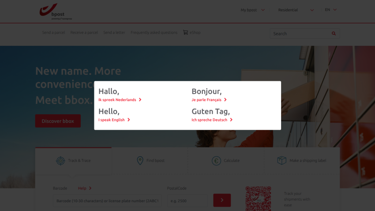Focus the Barcode input field

tap(107, 201)
